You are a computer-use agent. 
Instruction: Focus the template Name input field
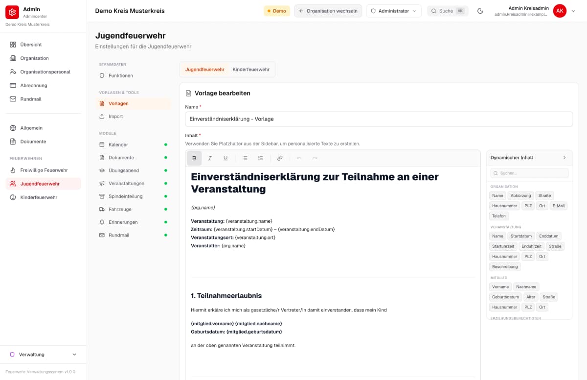tap(379, 119)
